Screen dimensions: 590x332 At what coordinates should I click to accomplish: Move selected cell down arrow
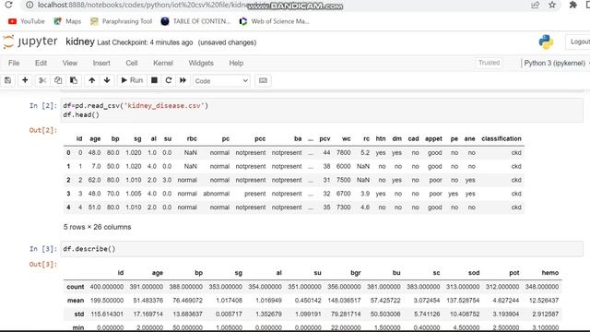point(107,80)
